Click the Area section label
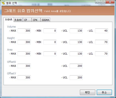Screen dimensions: 116x98 [10, 50]
